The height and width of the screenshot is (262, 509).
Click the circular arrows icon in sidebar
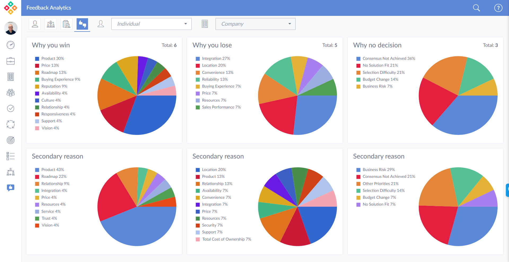pos(11,124)
